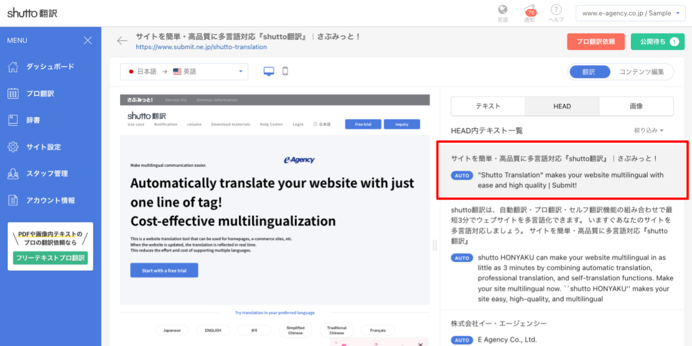Open the language globe icon
The image size is (692, 346).
point(502,10)
